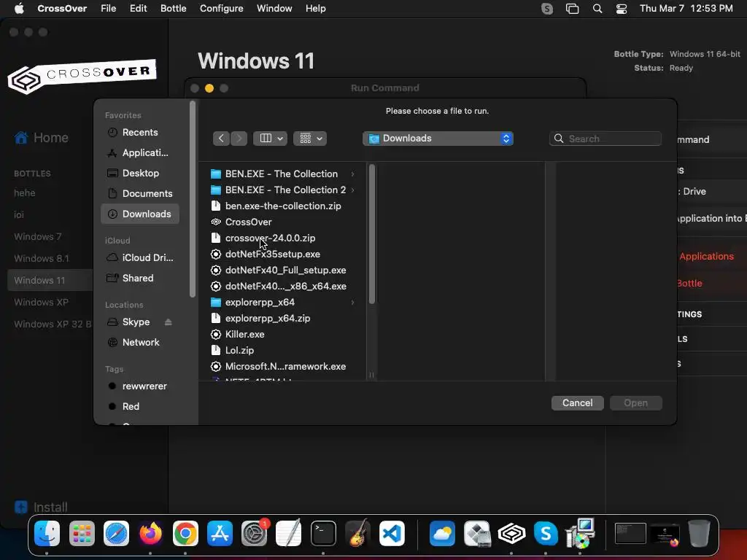The image size is (747, 560).
Task: Select Recents in Favorites sidebar
Action: click(140, 133)
